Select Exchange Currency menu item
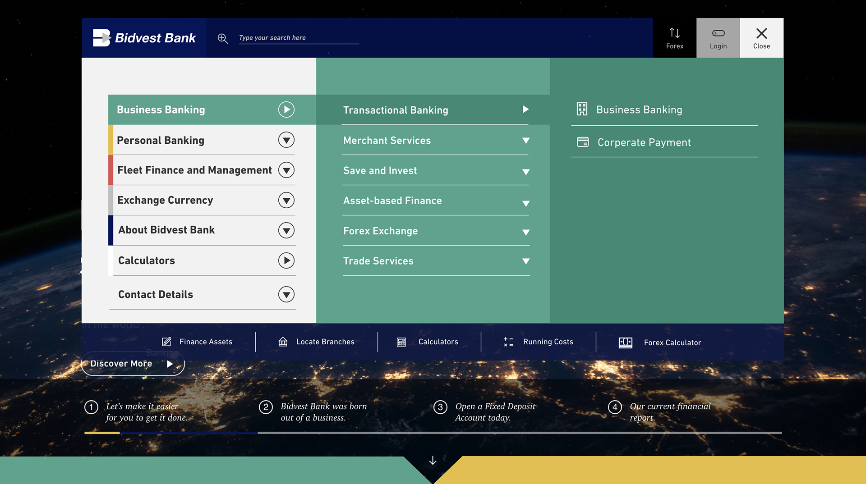The height and width of the screenshot is (484, 866). point(165,200)
